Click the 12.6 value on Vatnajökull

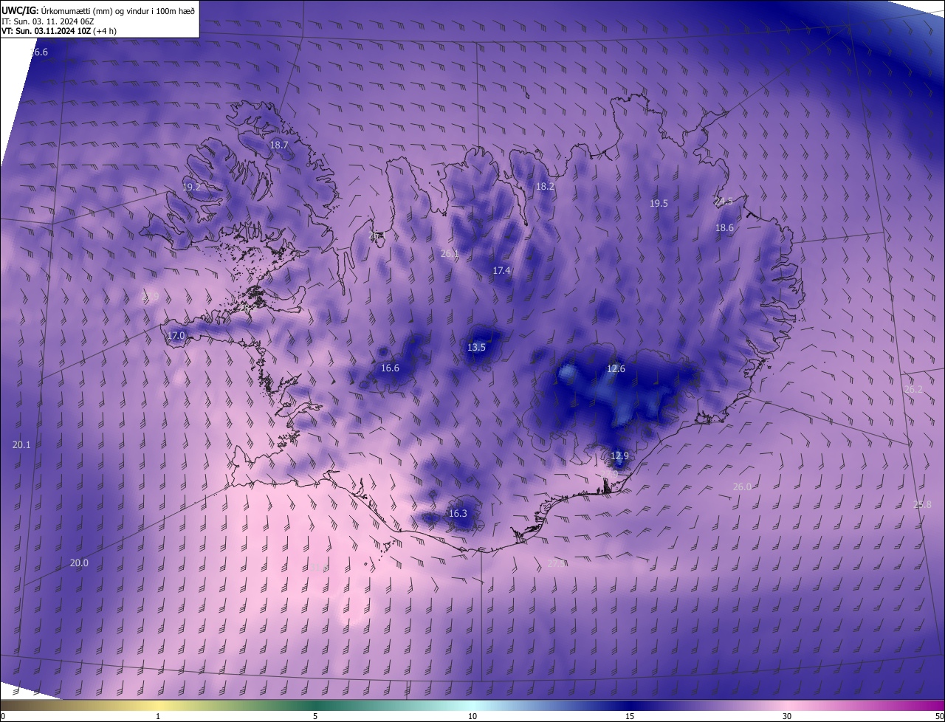click(616, 368)
